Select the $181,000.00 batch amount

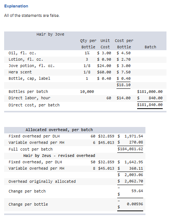(150, 91)
